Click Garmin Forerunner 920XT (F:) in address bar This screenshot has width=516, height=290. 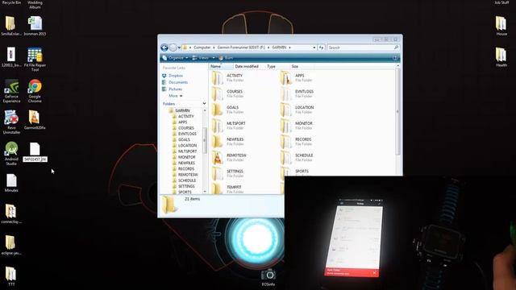point(241,48)
